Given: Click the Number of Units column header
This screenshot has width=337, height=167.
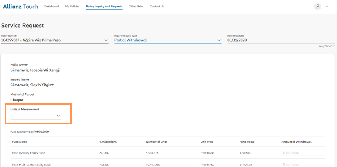Looking at the screenshot, I should click(x=156, y=142).
